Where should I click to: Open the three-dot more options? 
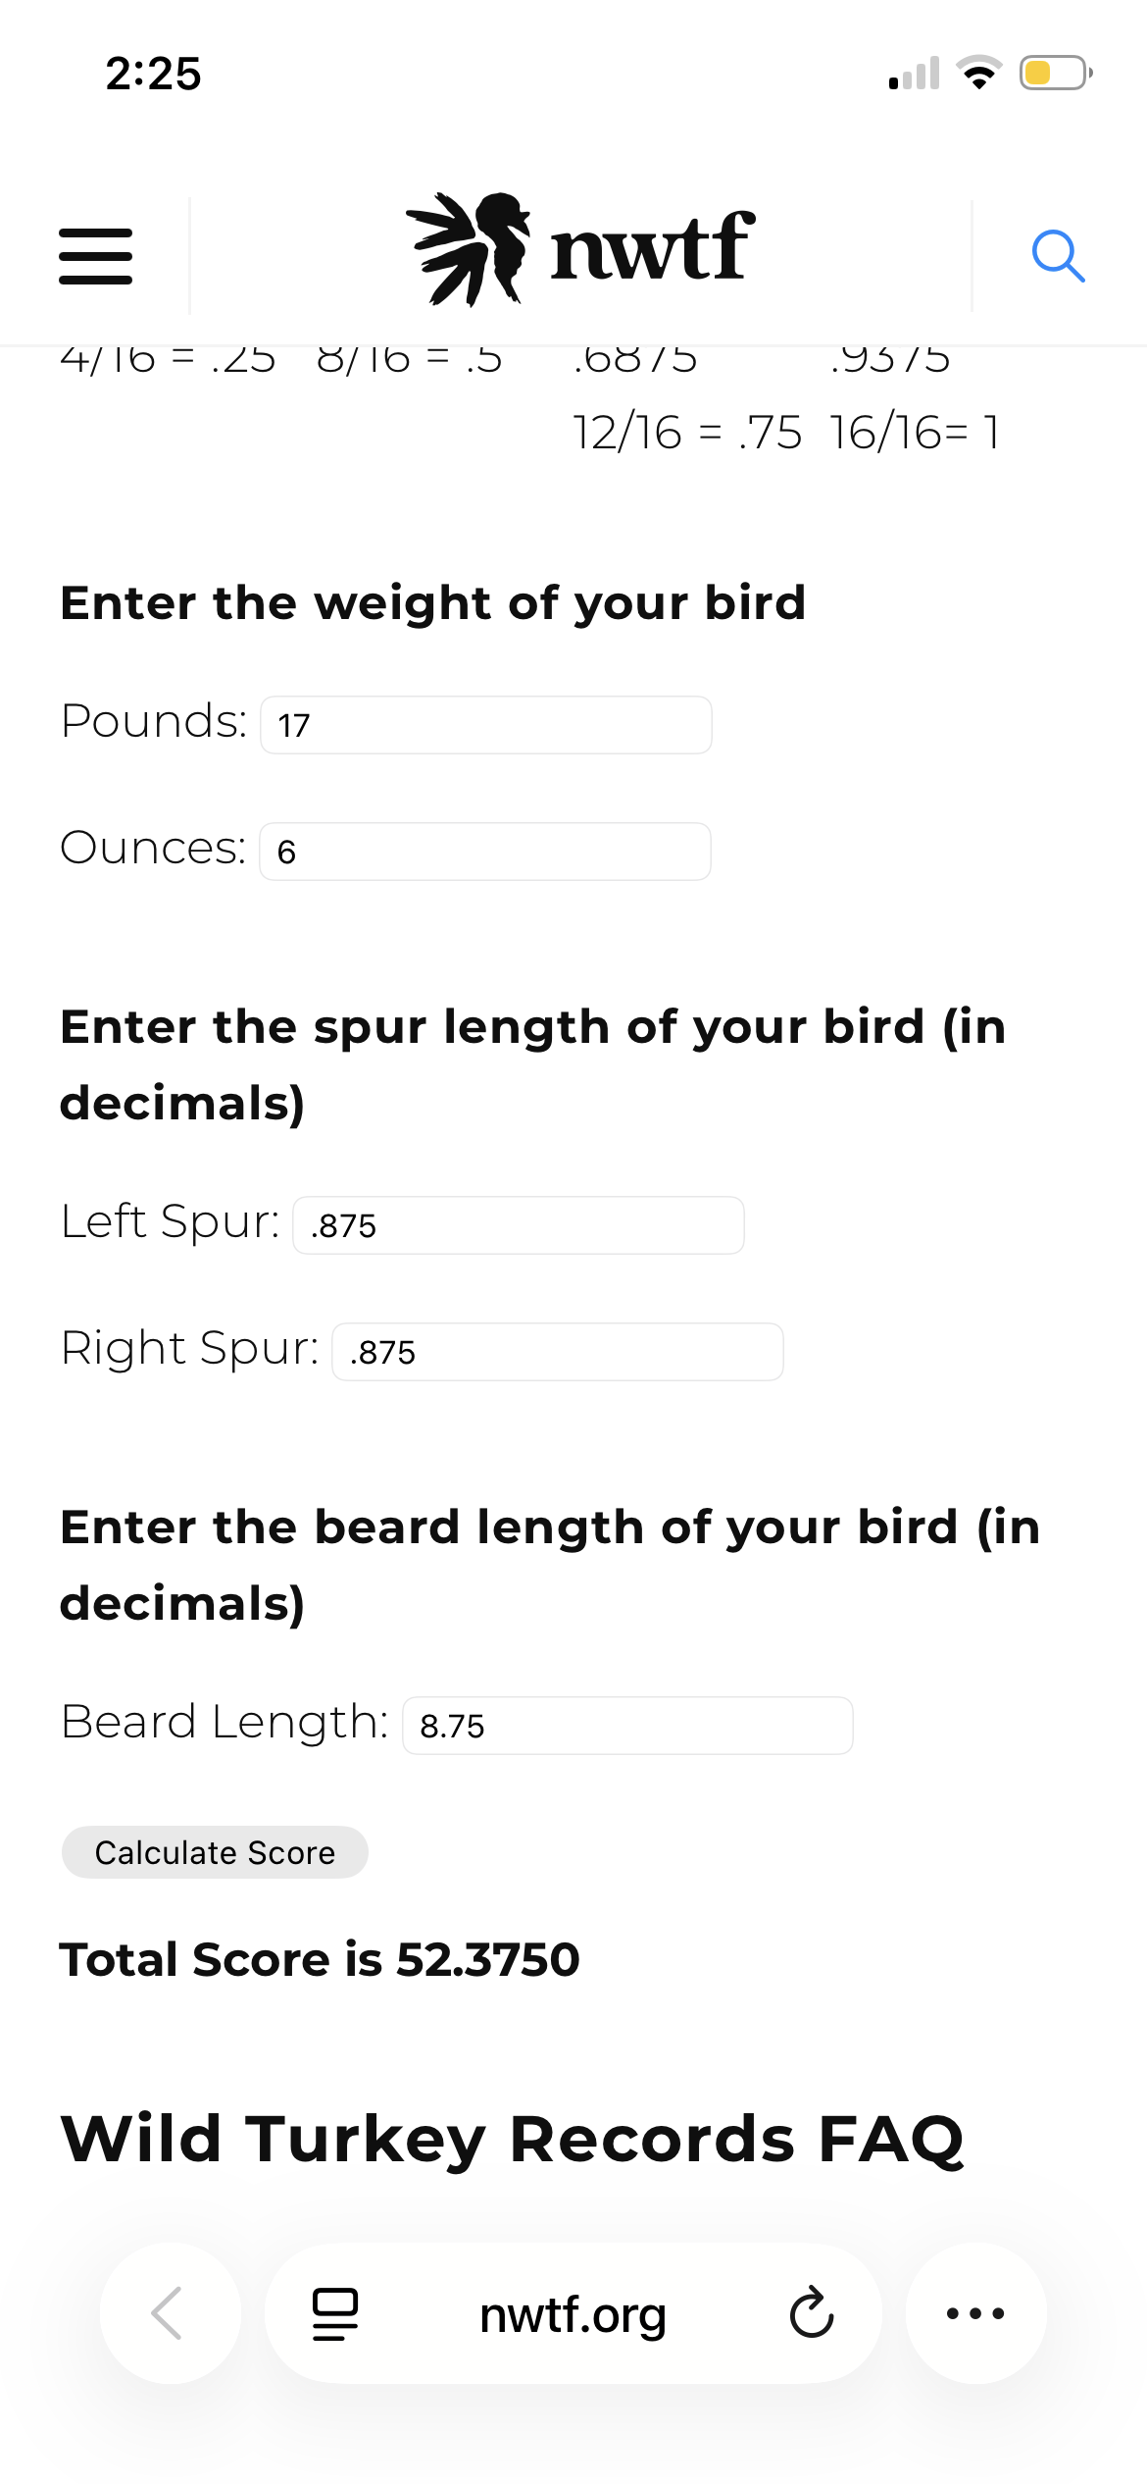[975, 2312]
